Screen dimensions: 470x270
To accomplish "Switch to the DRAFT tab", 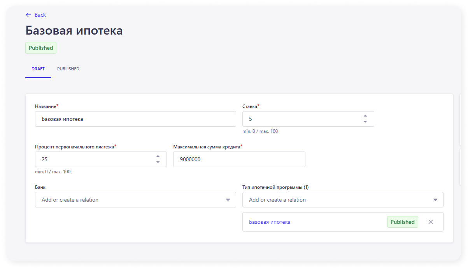I will pyautogui.click(x=38, y=69).
